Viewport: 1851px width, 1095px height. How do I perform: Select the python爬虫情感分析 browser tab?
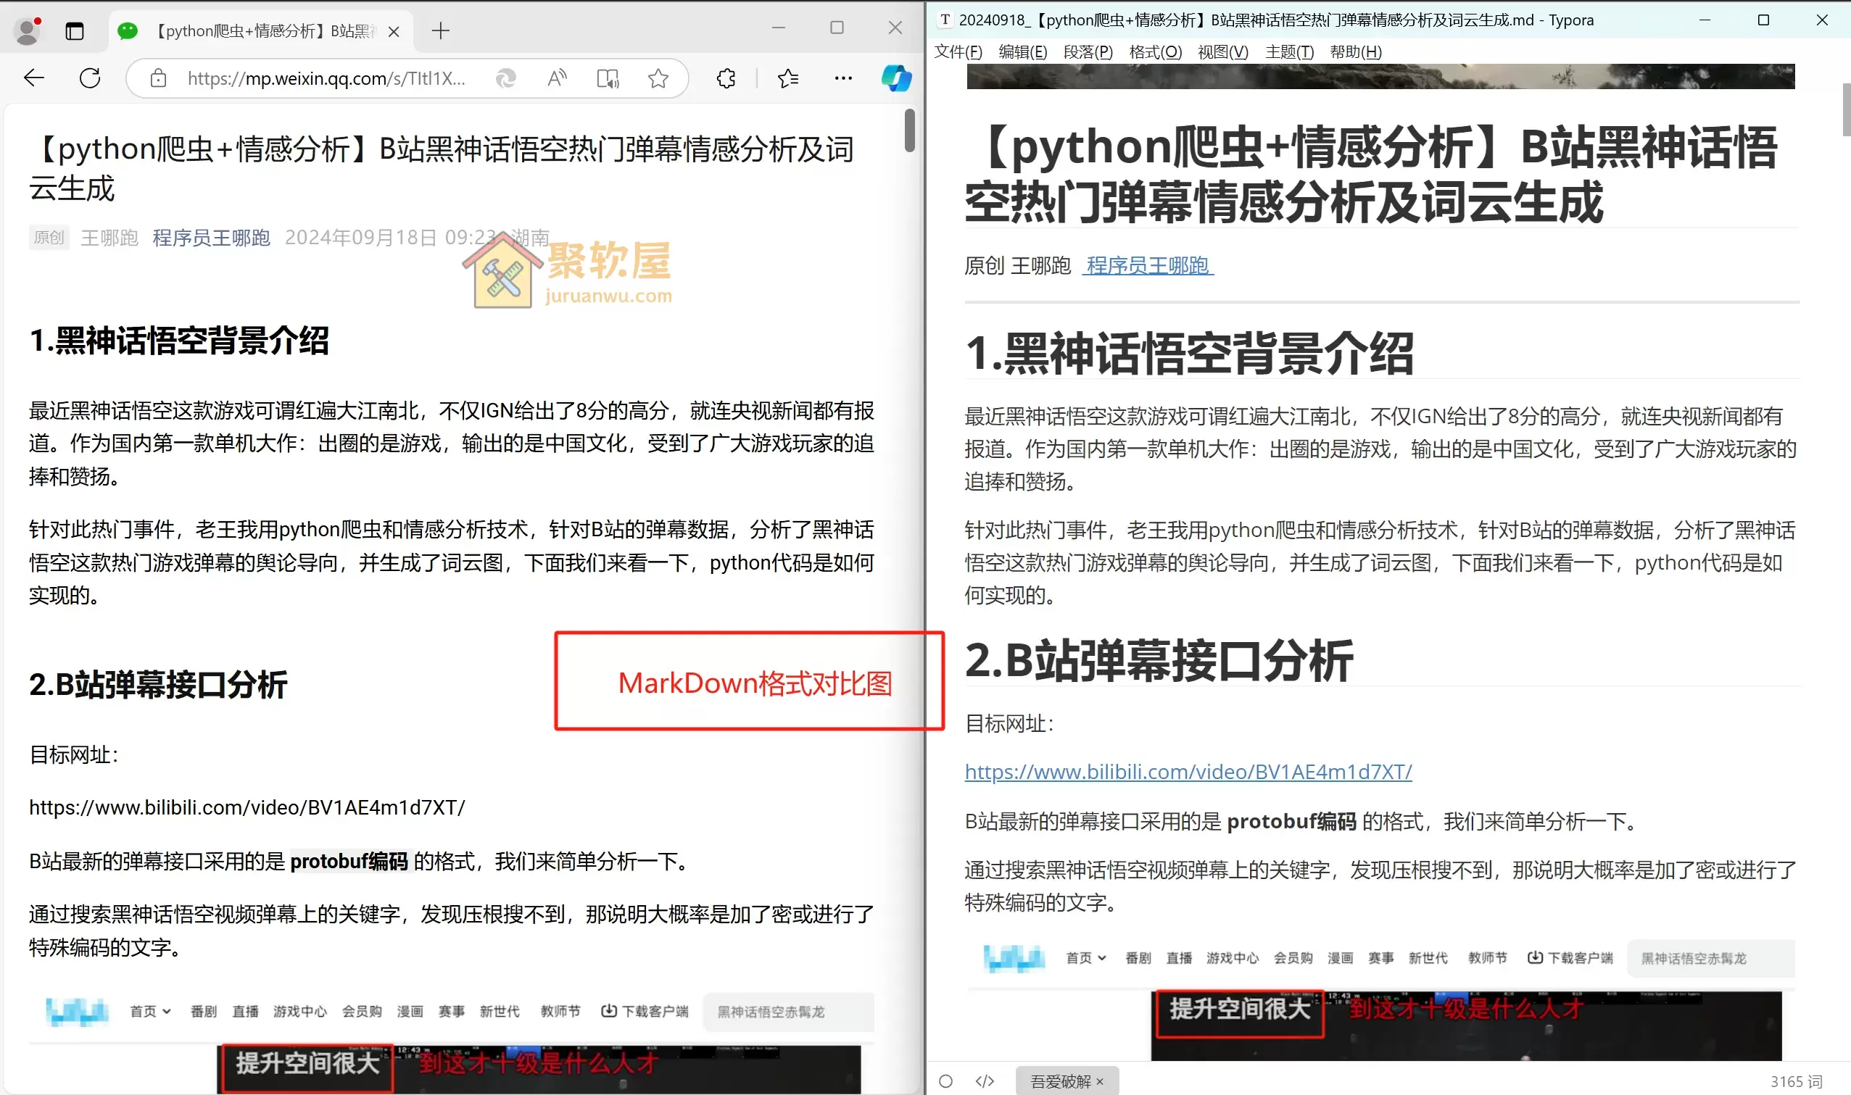(x=258, y=31)
